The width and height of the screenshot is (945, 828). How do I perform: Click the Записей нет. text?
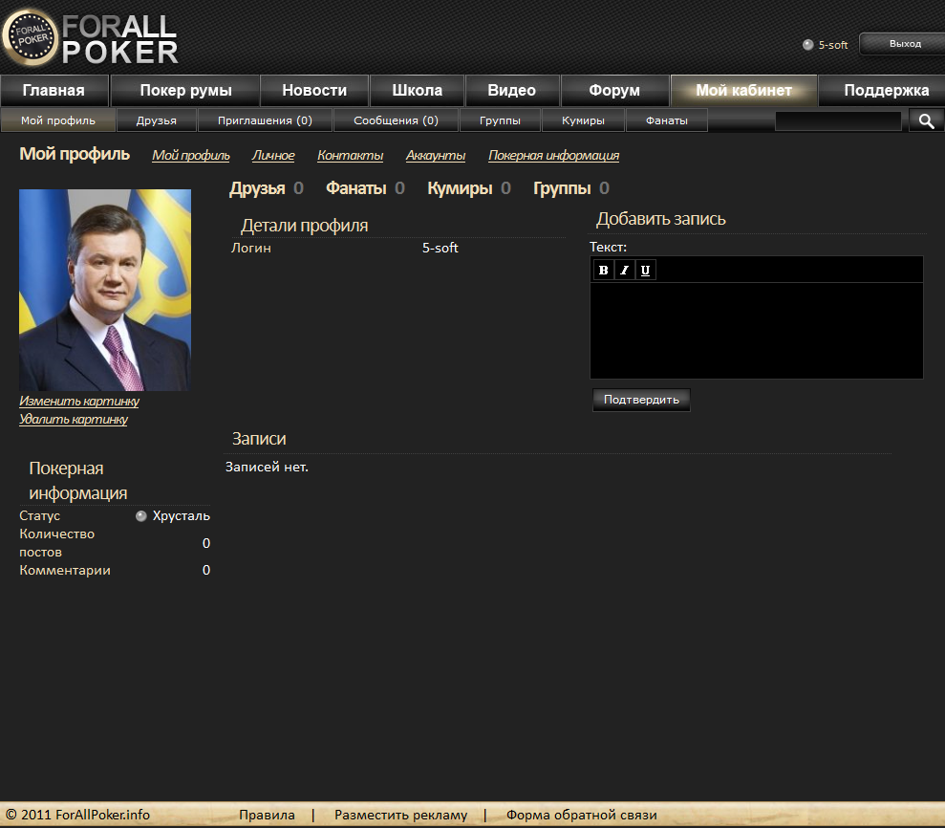click(267, 468)
